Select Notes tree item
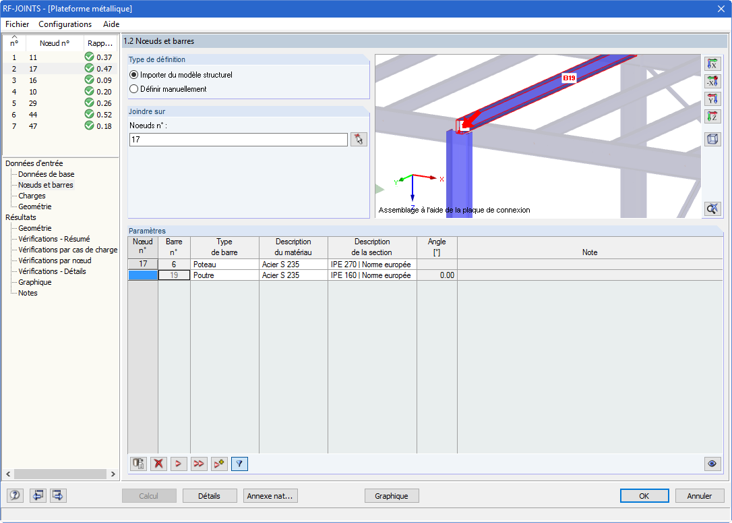 28,293
